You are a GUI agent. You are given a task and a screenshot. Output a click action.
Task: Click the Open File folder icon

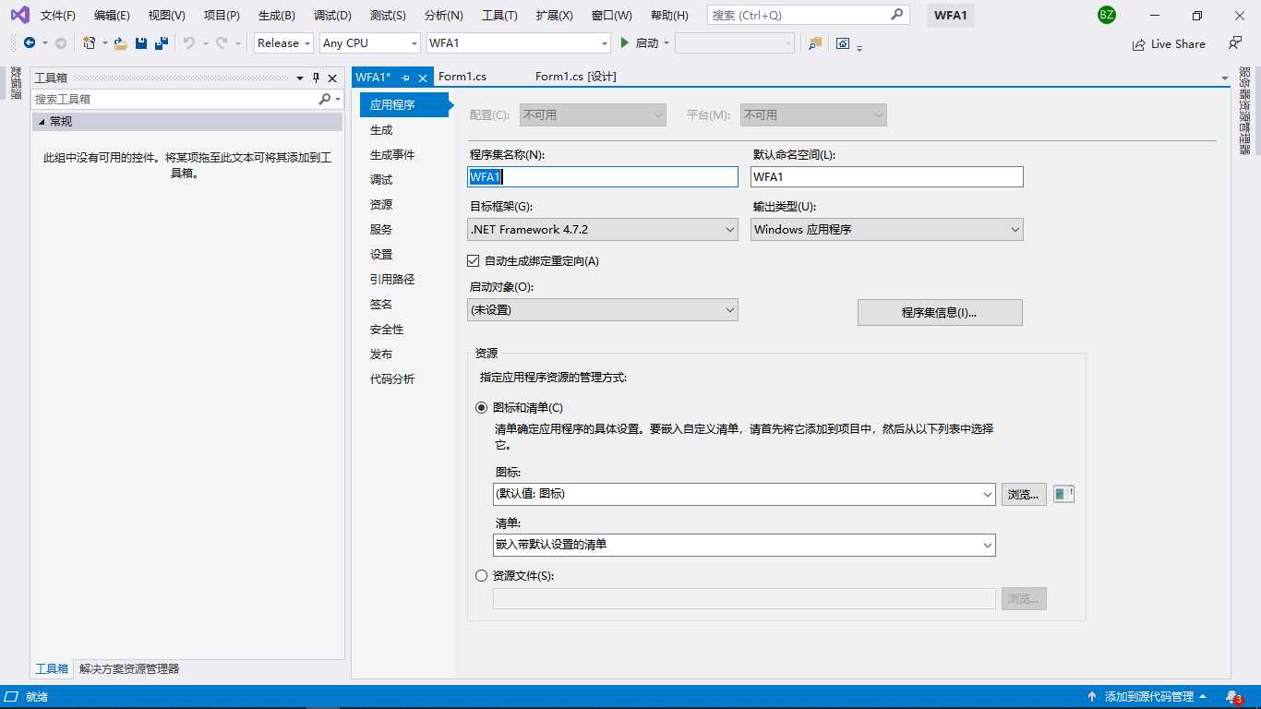tap(120, 43)
